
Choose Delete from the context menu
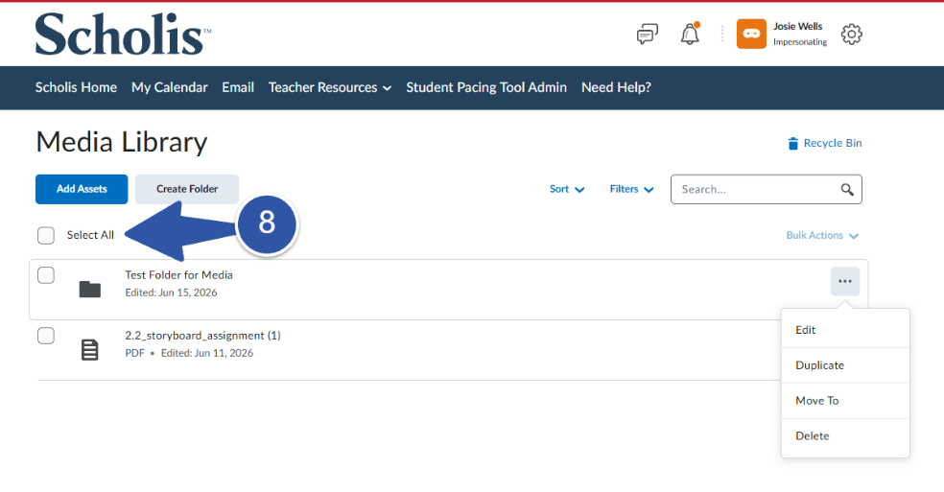(844, 436)
